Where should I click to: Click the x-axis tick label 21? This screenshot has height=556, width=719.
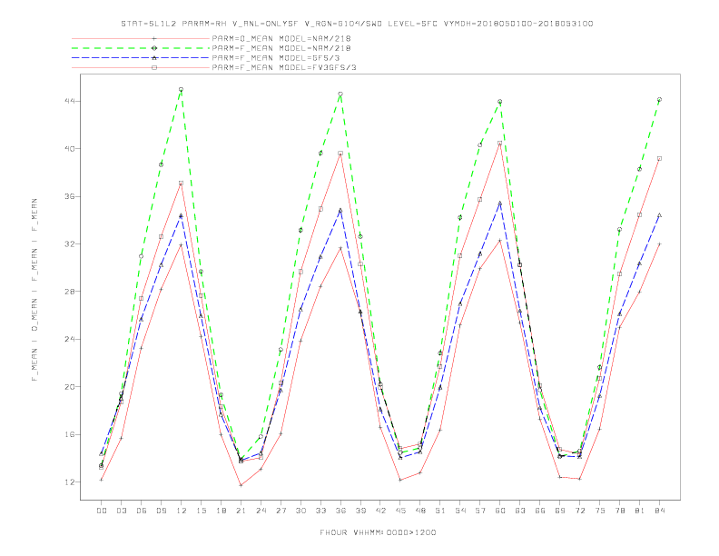[x=241, y=511]
